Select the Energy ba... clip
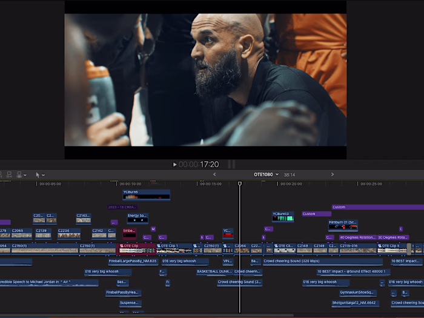 click(137, 218)
